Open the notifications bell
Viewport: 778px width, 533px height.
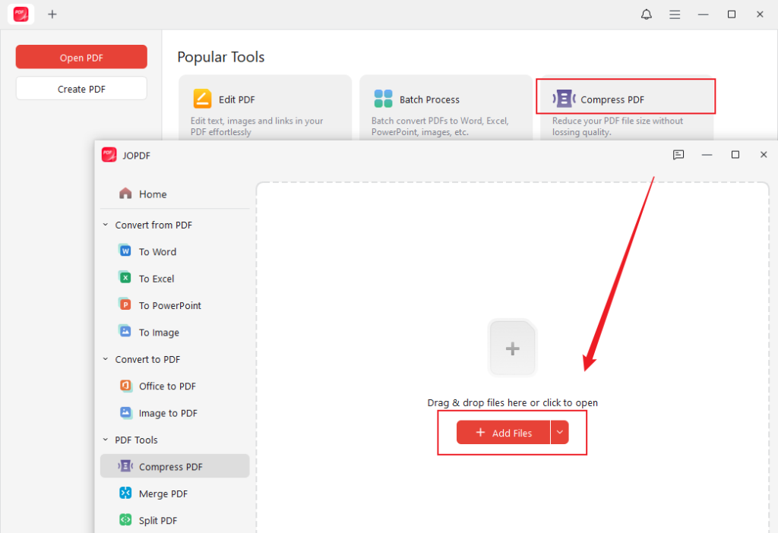click(646, 14)
